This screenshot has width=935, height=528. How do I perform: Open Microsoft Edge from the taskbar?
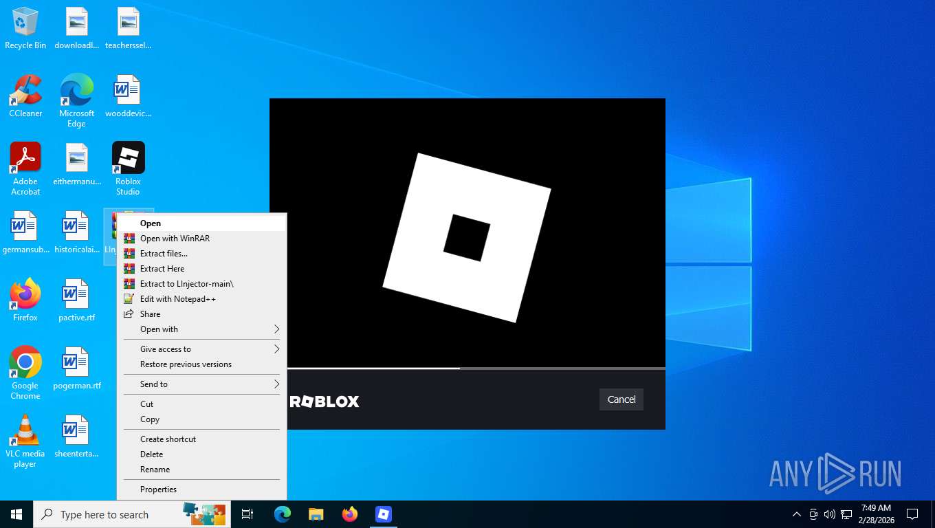[x=283, y=514]
